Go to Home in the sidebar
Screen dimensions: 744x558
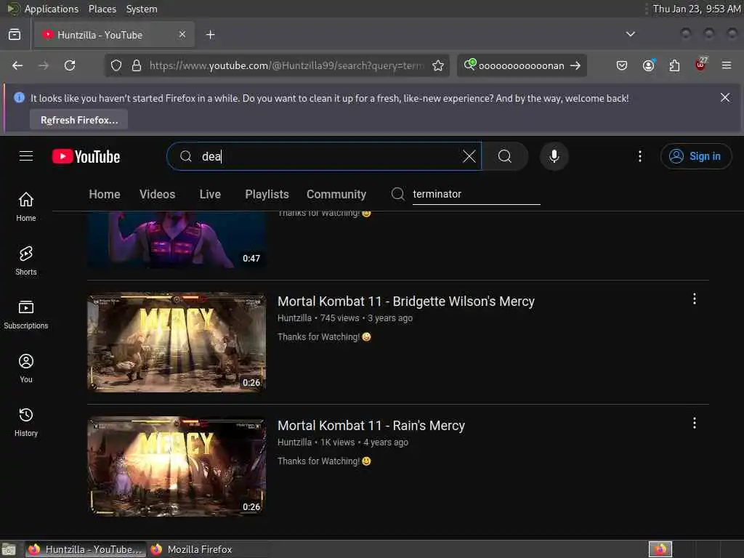pyautogui.click(x=26, y=207)
